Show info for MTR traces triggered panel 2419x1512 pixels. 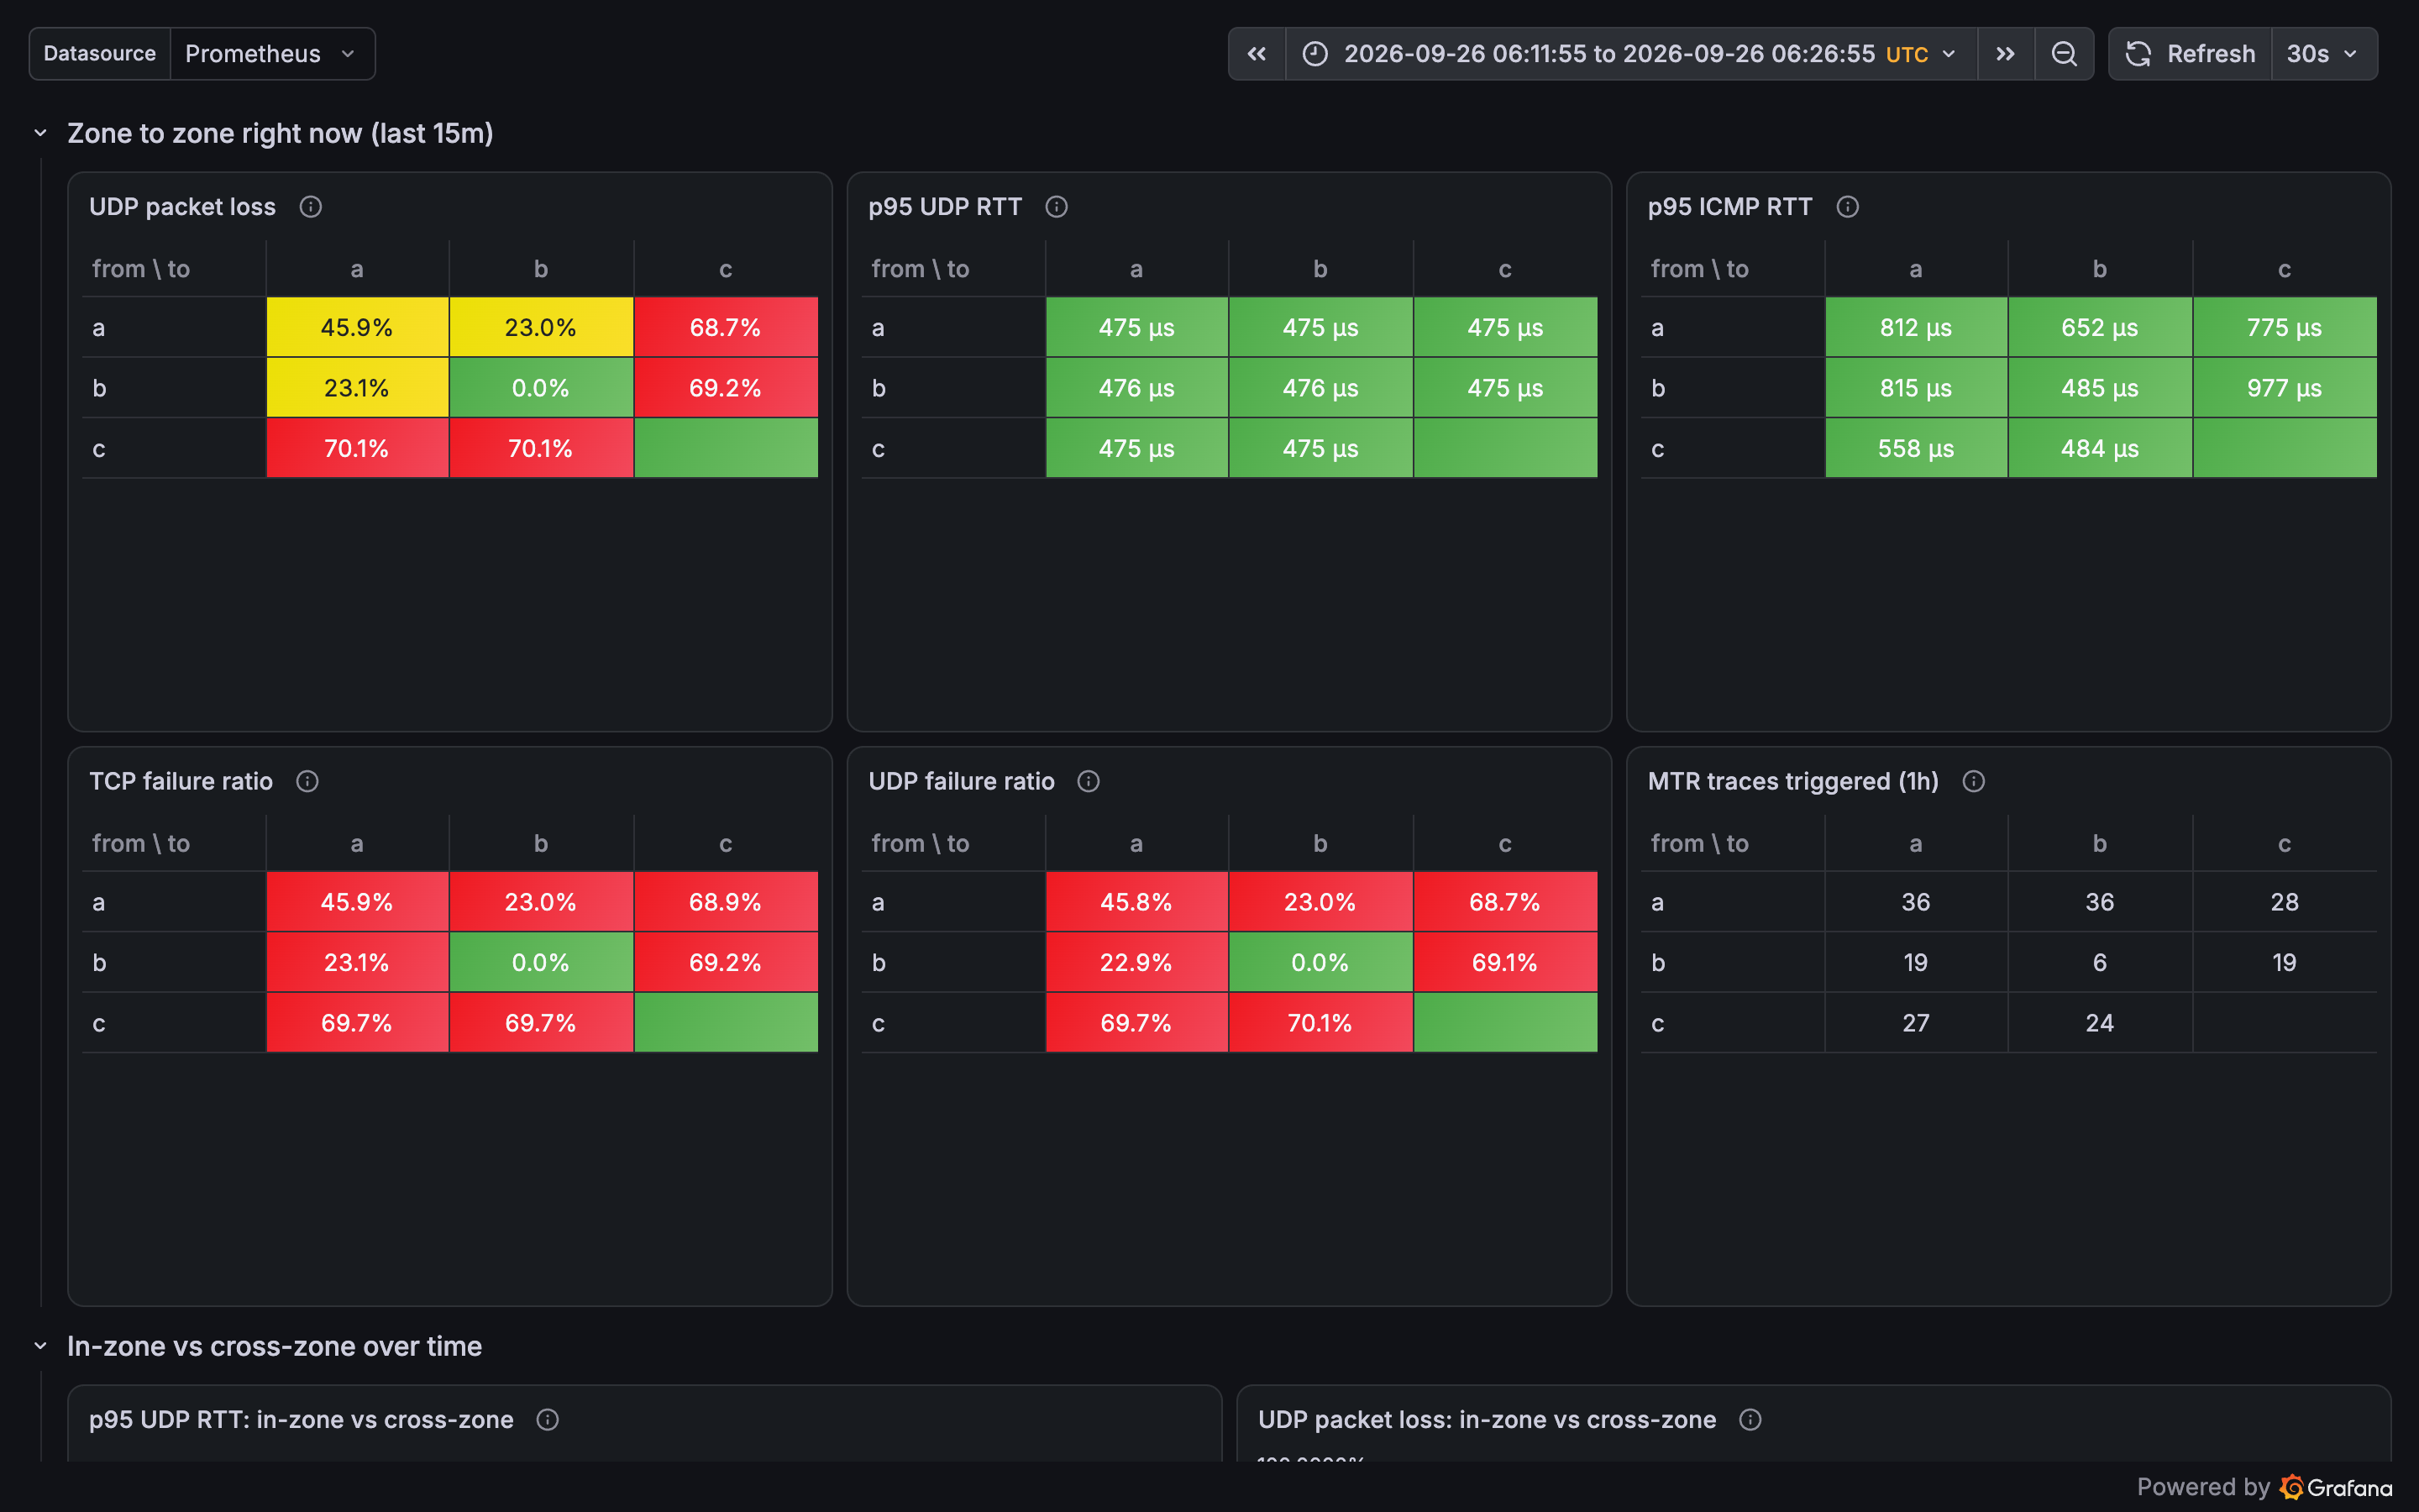point(1973,782)
